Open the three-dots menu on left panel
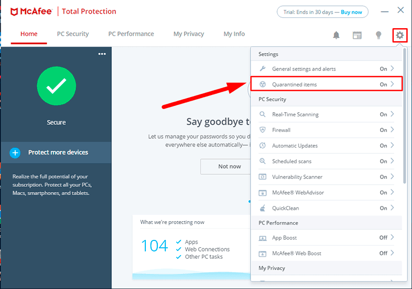The image size is (412, 289). [x=102, y=54]
